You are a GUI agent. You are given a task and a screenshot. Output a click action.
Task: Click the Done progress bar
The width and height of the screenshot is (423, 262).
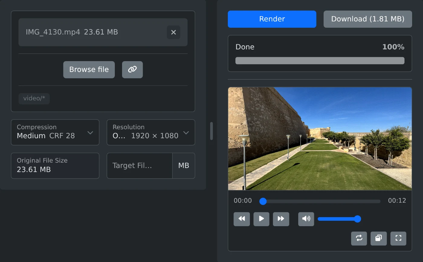click(320, 61)
